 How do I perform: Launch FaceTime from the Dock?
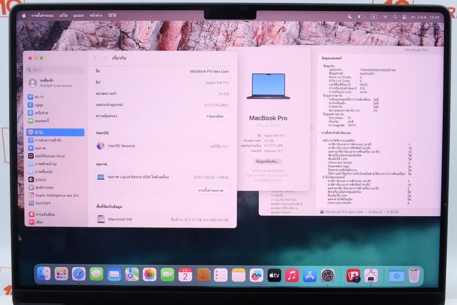(x=168, y=275)
